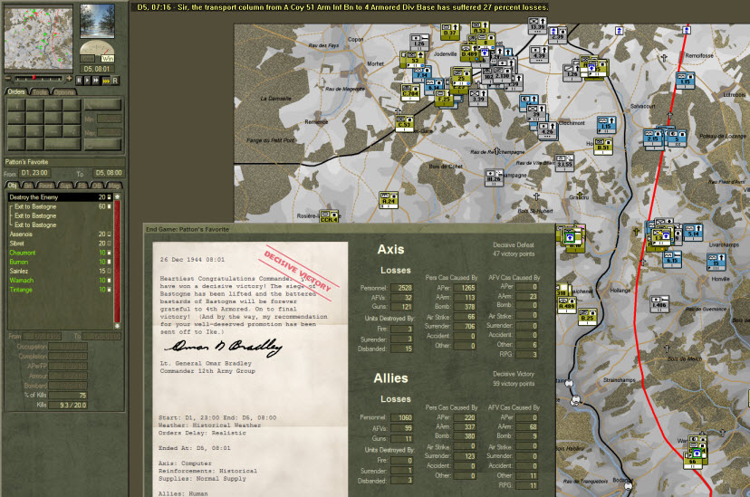Click the overview minimap
Image resolution: width=750 pixels, height=497 pixels.
click(x=39, y=38)
